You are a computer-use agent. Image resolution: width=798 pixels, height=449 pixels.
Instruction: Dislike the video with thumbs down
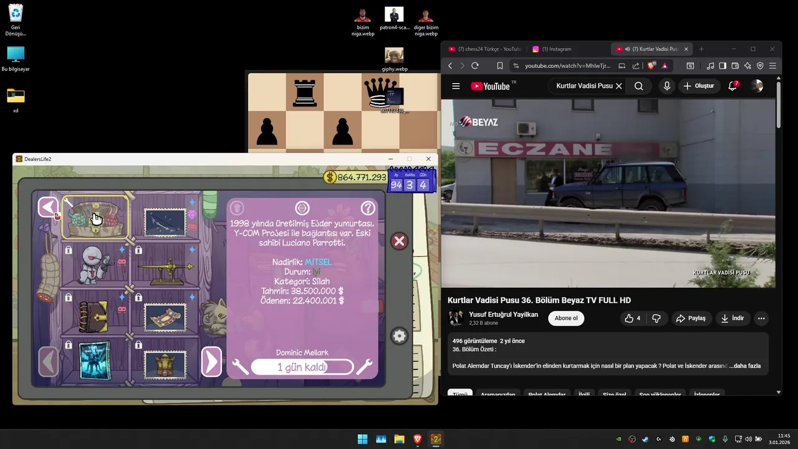tap(656, 318)
